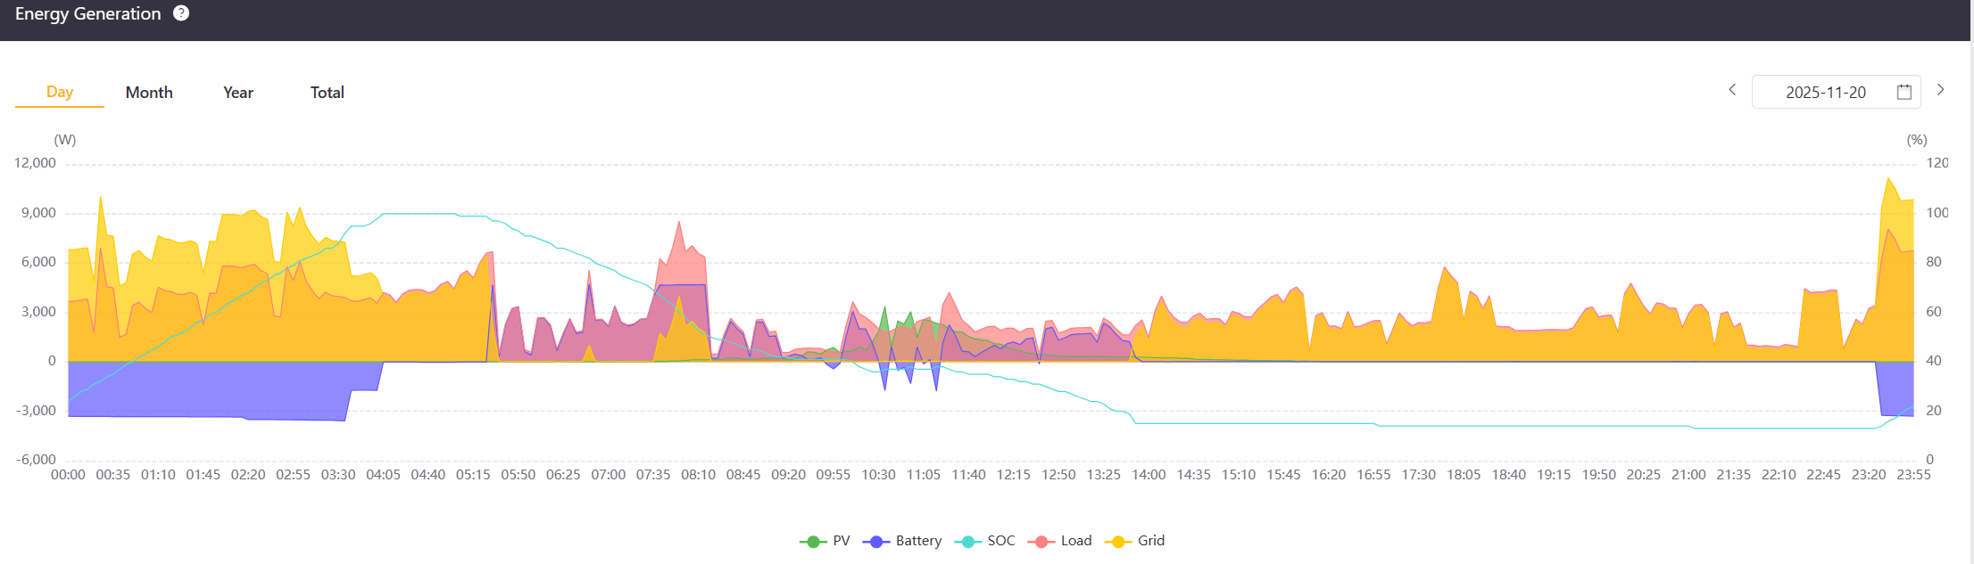Go to previous day with left chevron

(x=1732, y=90)
